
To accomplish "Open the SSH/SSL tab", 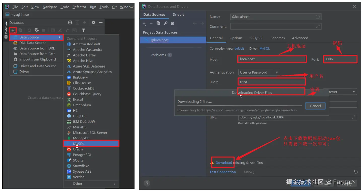I will click(256, 38).
